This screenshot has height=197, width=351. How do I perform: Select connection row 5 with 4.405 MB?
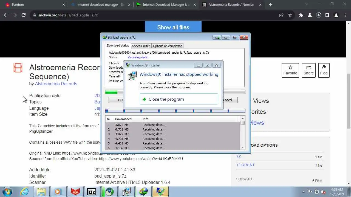[173, 143]
